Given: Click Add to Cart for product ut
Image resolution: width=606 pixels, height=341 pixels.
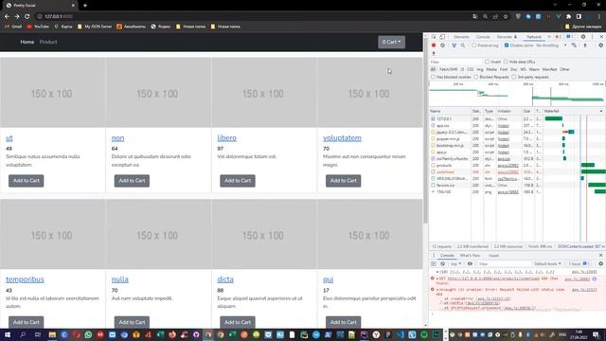Looking at the screenshot, I should (27, 181).
